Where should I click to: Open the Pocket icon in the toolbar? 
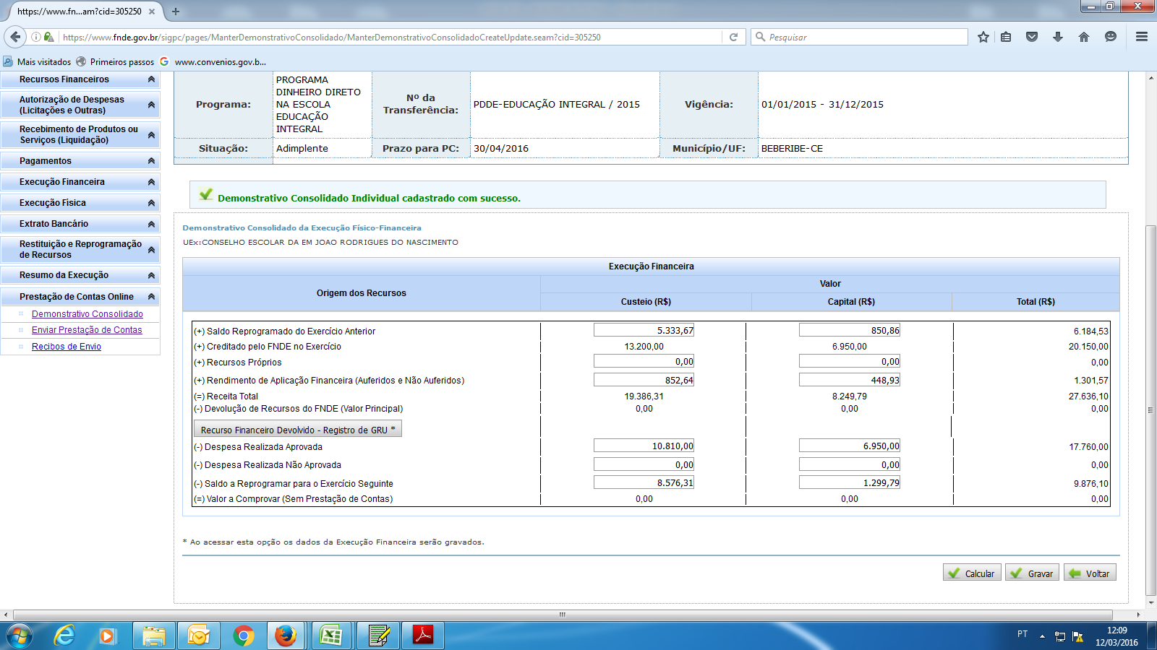[1032, 37]
